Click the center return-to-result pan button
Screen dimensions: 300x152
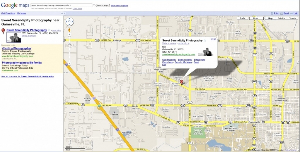[x=69, y=22]
